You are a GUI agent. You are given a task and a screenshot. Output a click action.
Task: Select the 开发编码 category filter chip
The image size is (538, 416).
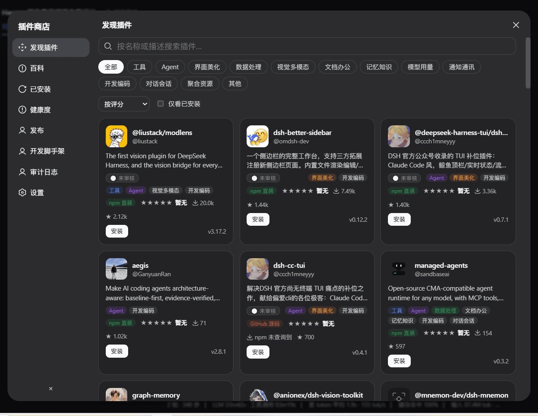[x=117, y=84]
